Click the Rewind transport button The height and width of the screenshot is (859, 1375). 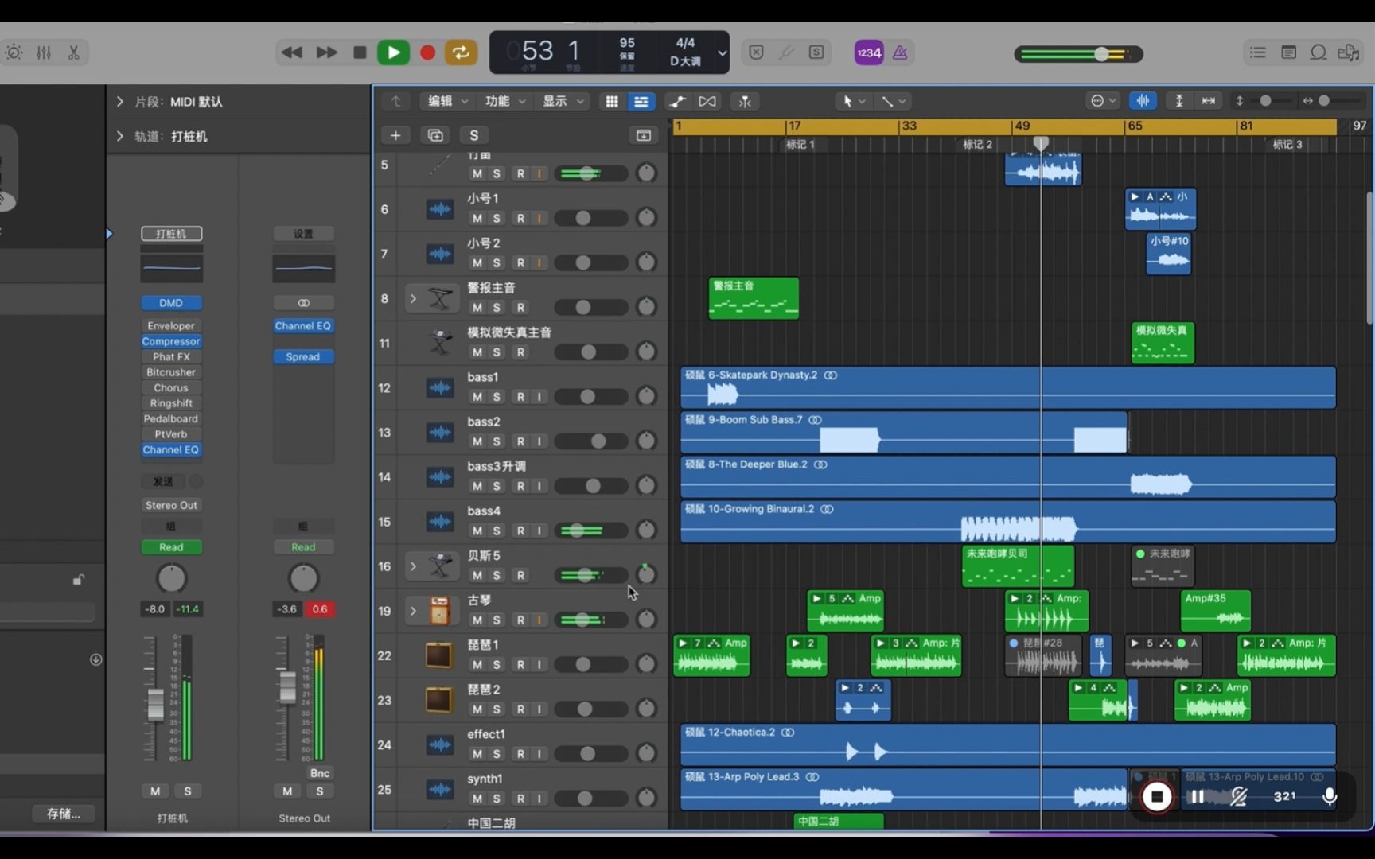tap(292, 52)
